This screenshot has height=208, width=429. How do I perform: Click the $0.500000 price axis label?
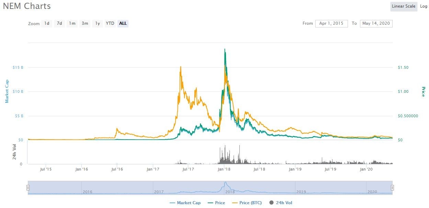click(408, 116)
